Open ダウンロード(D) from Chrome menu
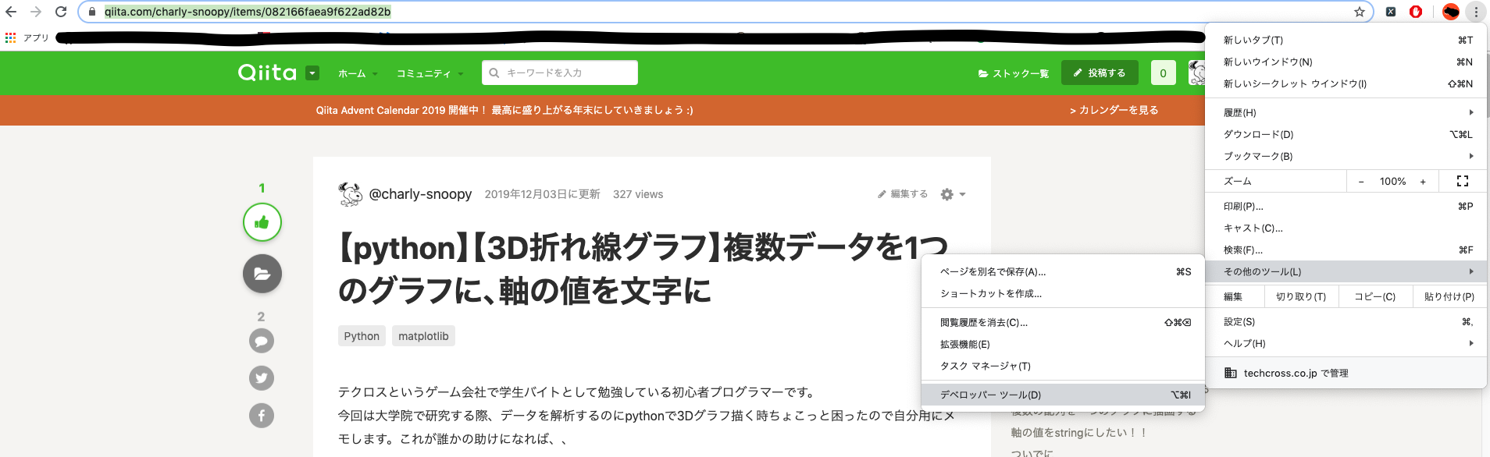Viewport: 1490px width, 457px height. point(1346,134)
